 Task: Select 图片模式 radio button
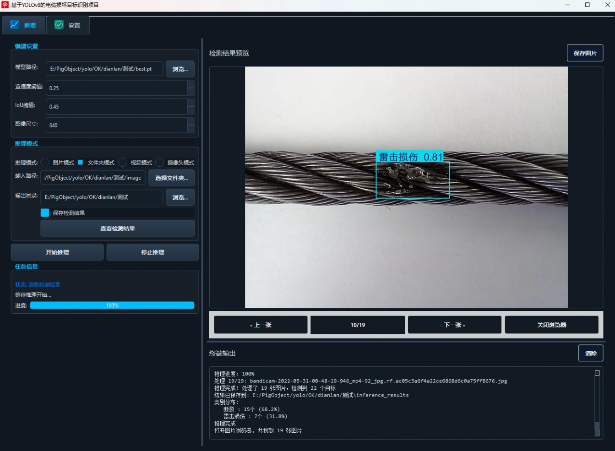point(45,162)
